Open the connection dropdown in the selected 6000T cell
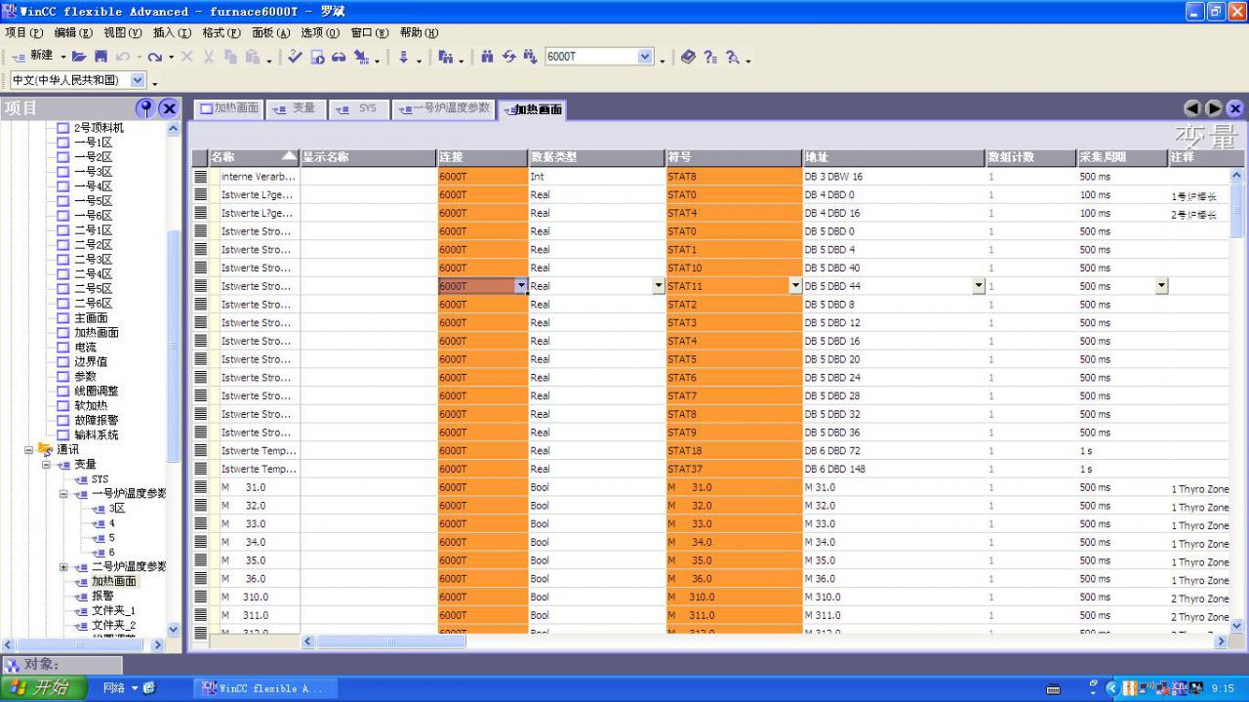This screenshot has height=702, width=1249. (520, 285)
